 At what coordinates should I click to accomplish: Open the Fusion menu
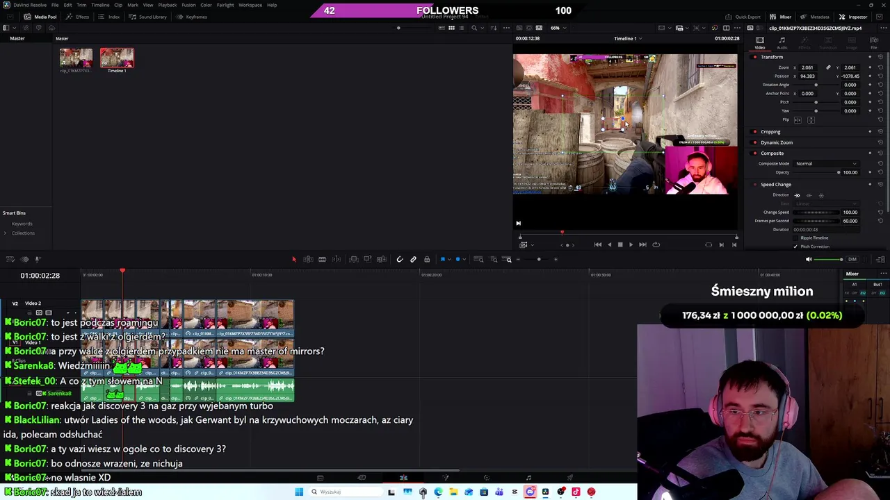click(188, 5)
